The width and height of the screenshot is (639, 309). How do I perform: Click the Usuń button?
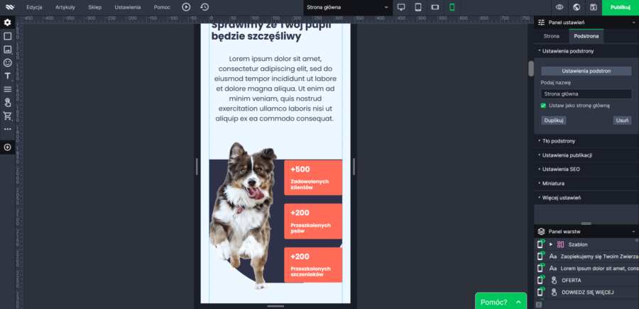622,120
